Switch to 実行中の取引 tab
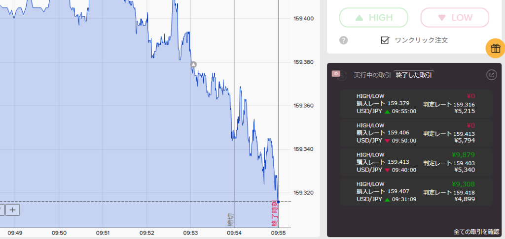Viewport: 505px width, 239px height. click(x=372, y=75)
